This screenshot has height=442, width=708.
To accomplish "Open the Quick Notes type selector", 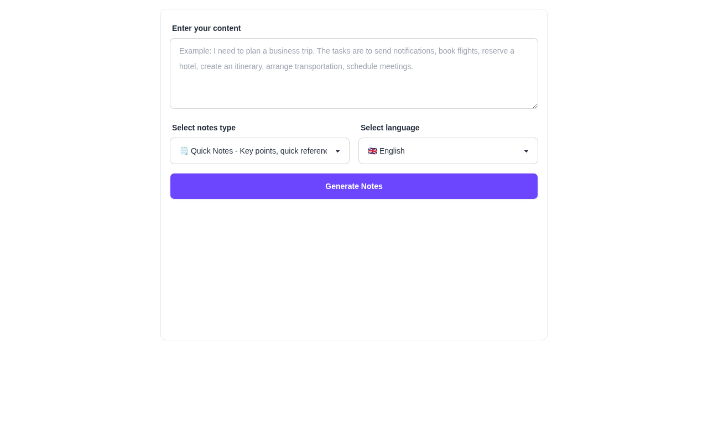I will 259,151.
